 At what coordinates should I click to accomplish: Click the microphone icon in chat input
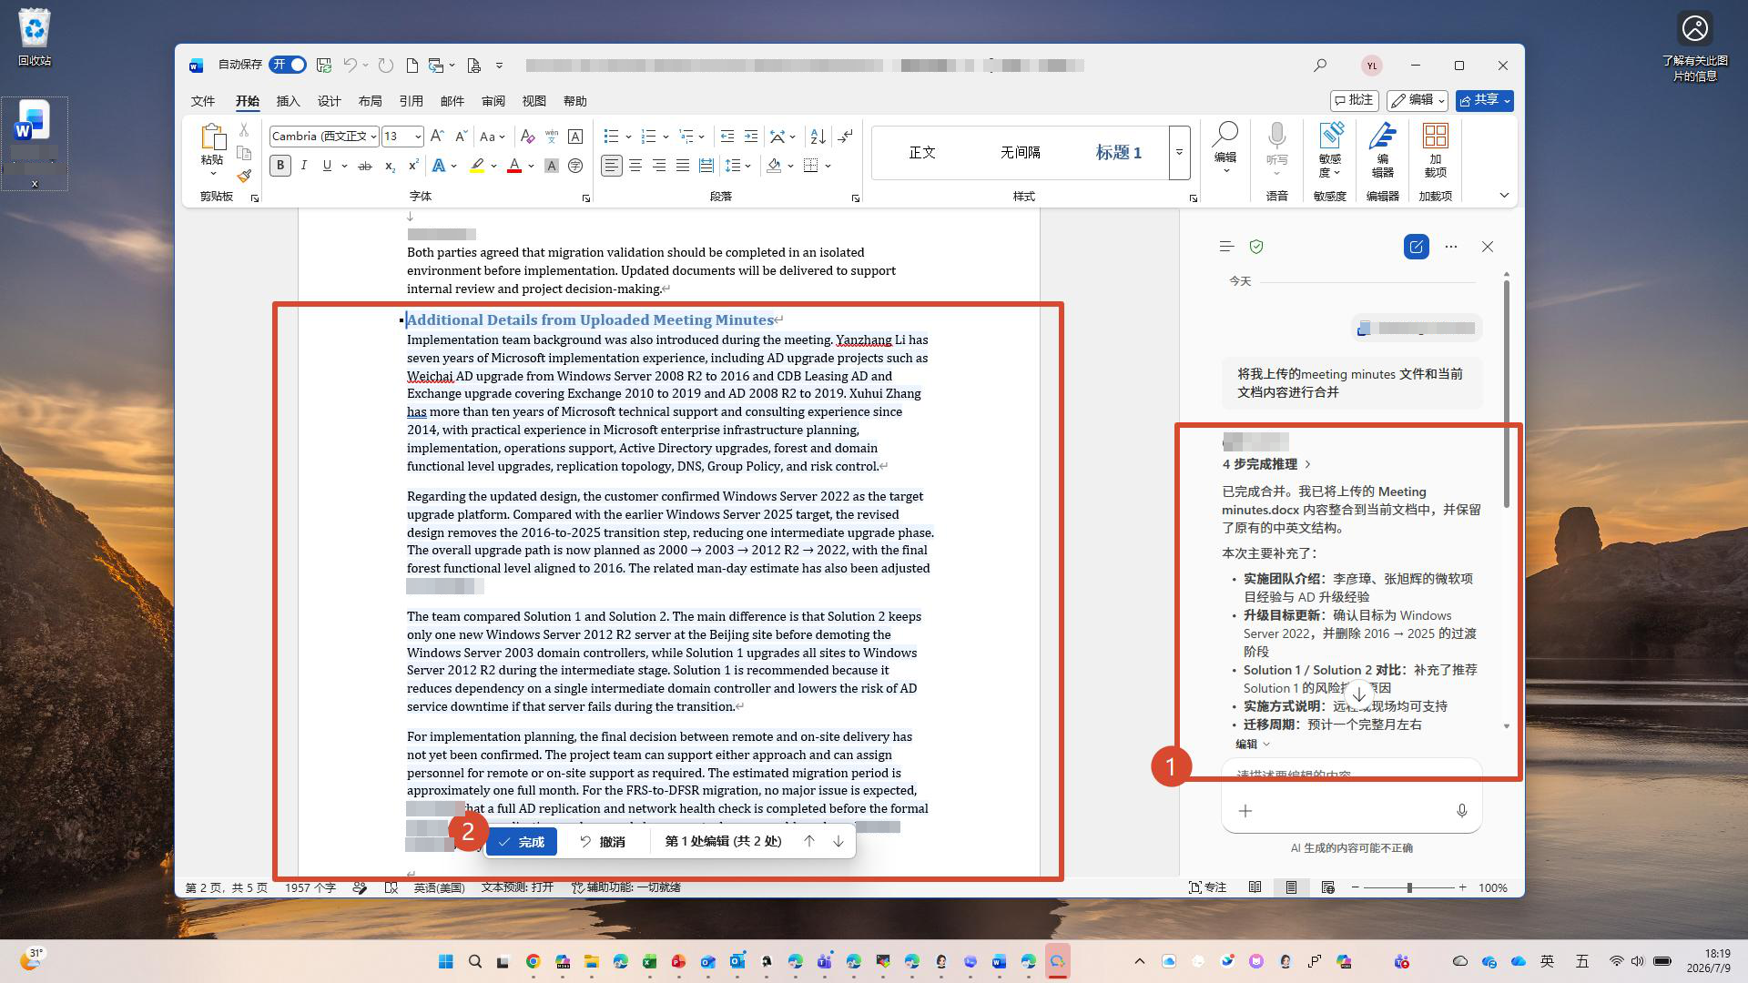1462,811
